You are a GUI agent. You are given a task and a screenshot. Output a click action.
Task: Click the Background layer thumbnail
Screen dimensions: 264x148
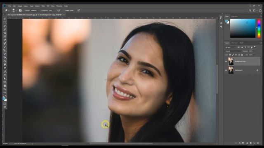click(231, 70)
